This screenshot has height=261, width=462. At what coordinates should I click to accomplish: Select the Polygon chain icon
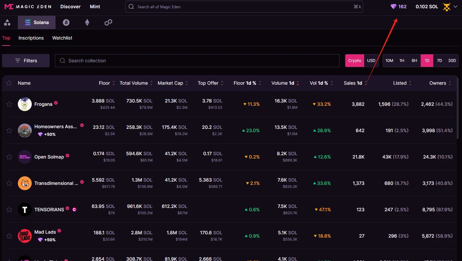[108, 22]
